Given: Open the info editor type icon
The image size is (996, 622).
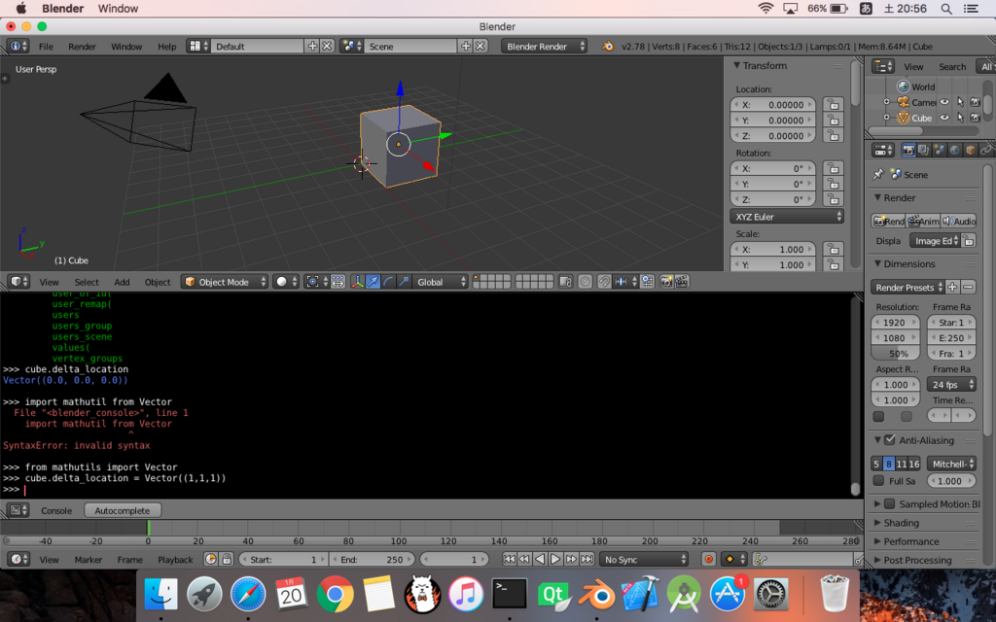Looking at the screenshot, I should tap(18, 47).
